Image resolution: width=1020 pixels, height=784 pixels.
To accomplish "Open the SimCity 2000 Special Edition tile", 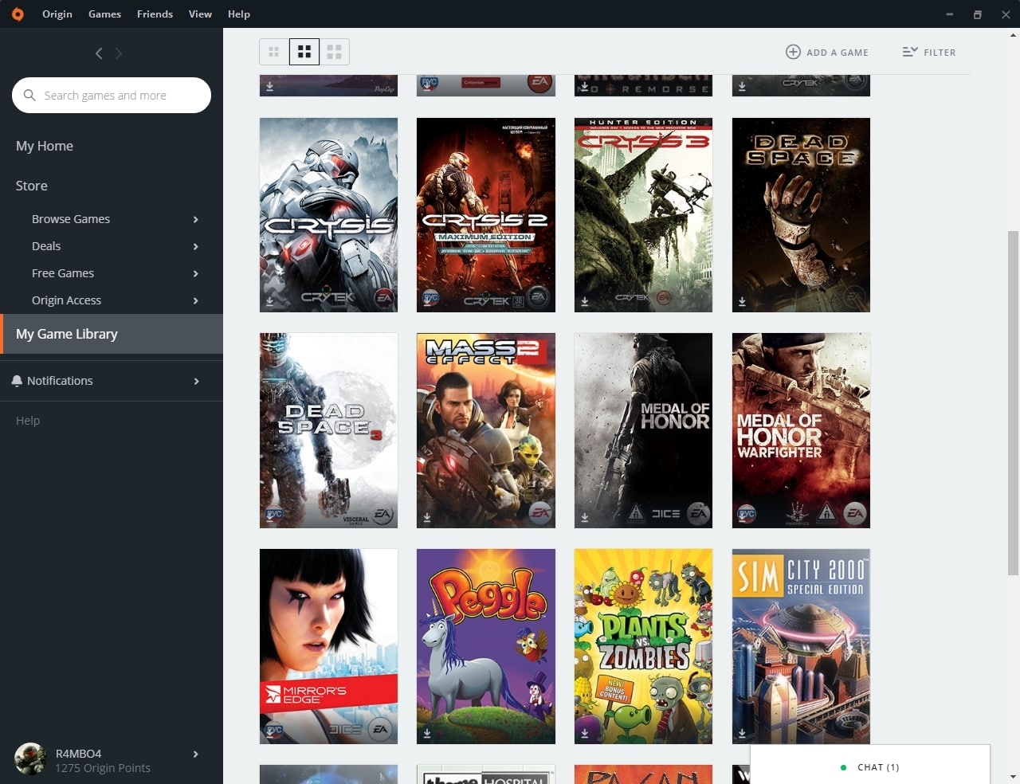I will coord(801,646).
